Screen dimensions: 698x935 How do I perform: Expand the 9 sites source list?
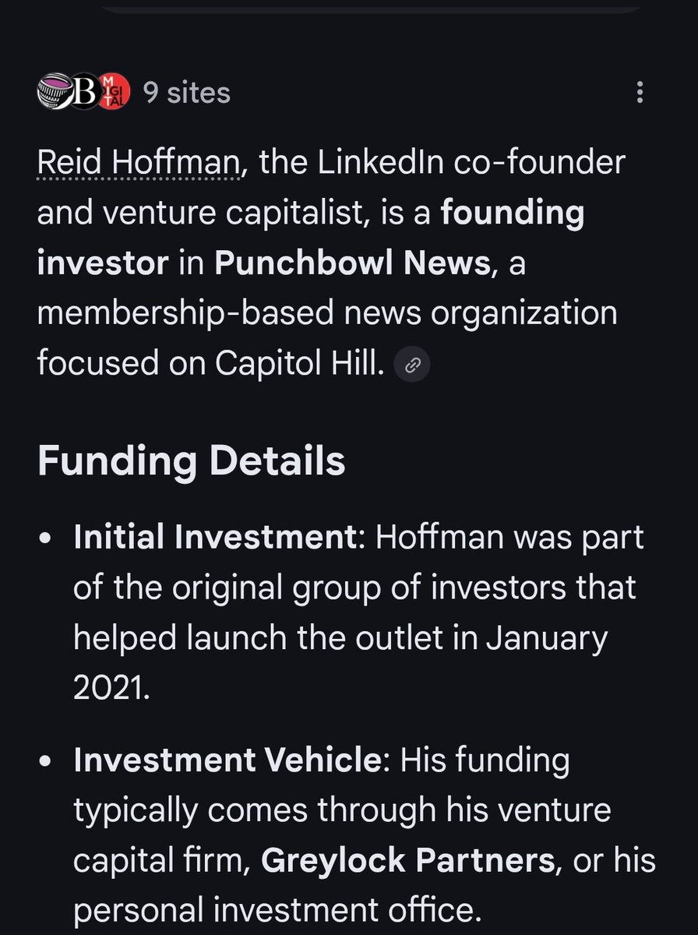(187, 93)
